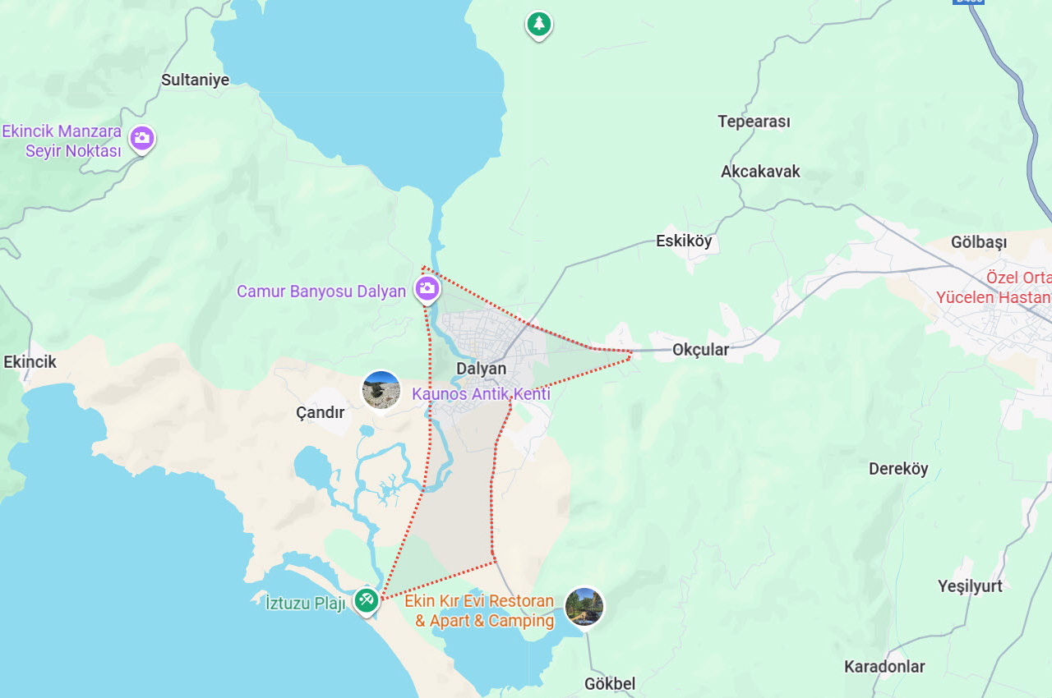
Task: Click the Kaunos Antik Kenti label text
Action: pos(481,394)
